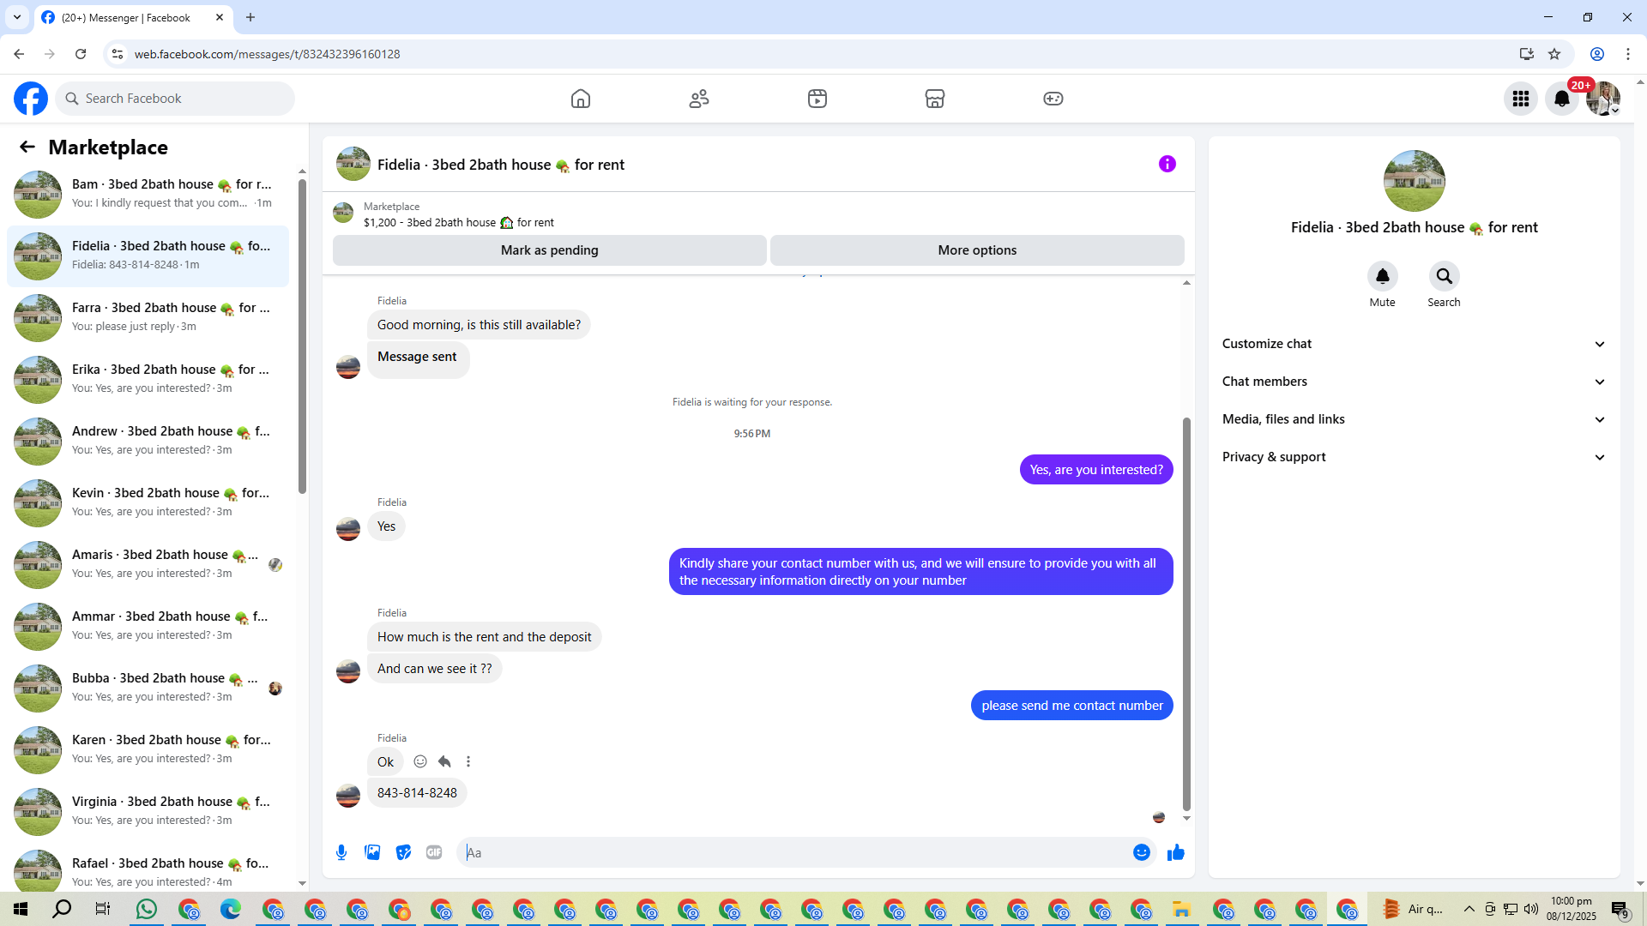This screenshot has height=926, width=1647.
Task: Click the large listing photo in info panel
Action: 1415,181
